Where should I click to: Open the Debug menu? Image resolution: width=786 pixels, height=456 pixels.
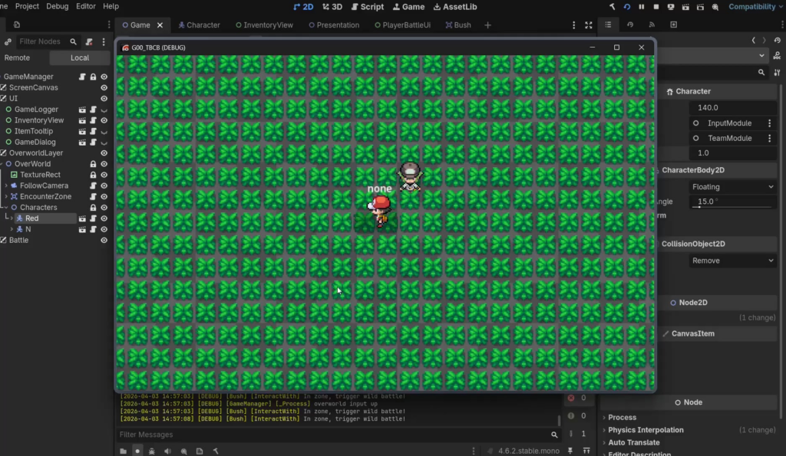[57, 6]
